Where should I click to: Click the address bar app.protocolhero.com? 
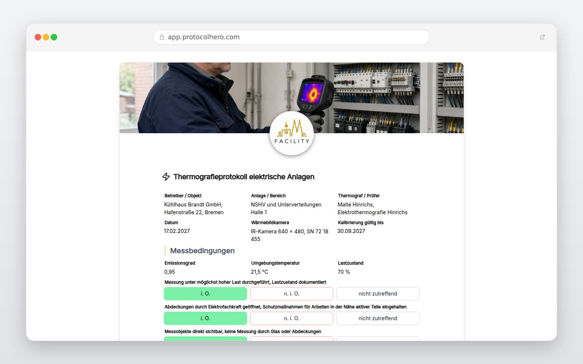[291, 37]
